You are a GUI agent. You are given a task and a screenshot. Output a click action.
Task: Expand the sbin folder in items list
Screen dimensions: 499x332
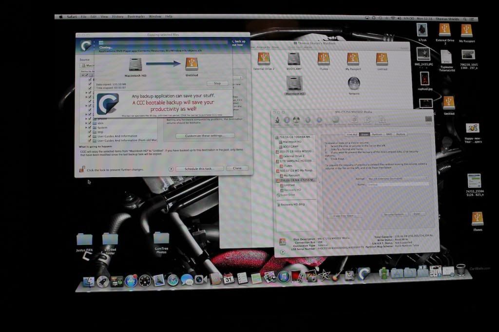coord(86,123)
